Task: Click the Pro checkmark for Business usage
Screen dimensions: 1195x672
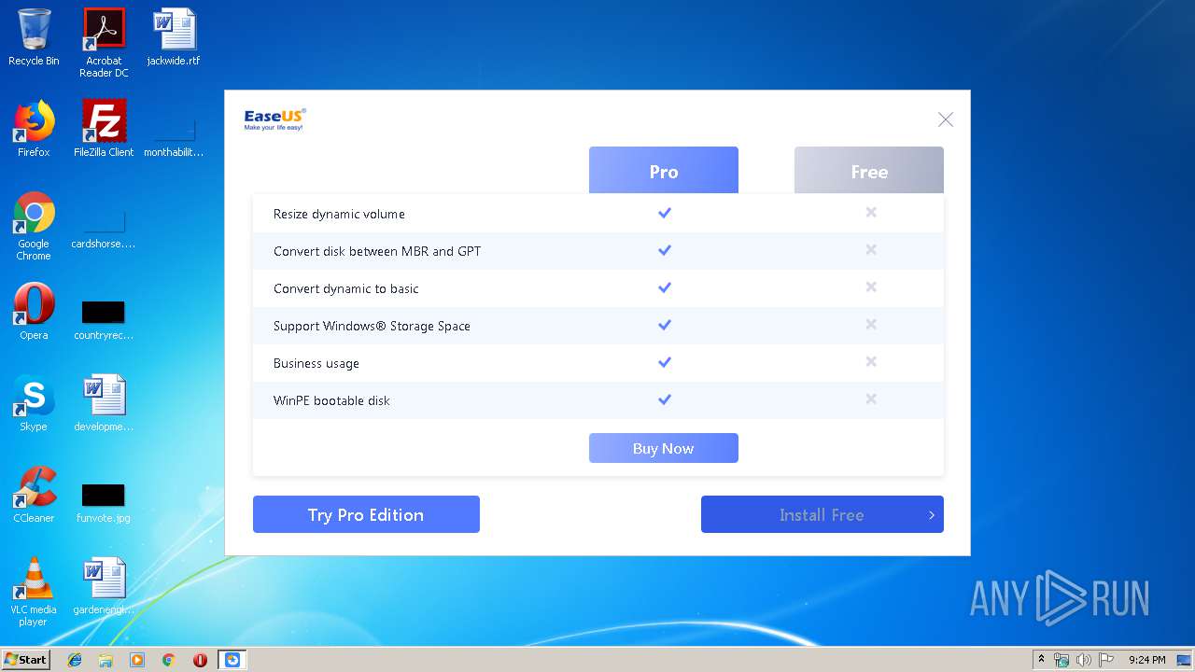Action: point(665,362)
